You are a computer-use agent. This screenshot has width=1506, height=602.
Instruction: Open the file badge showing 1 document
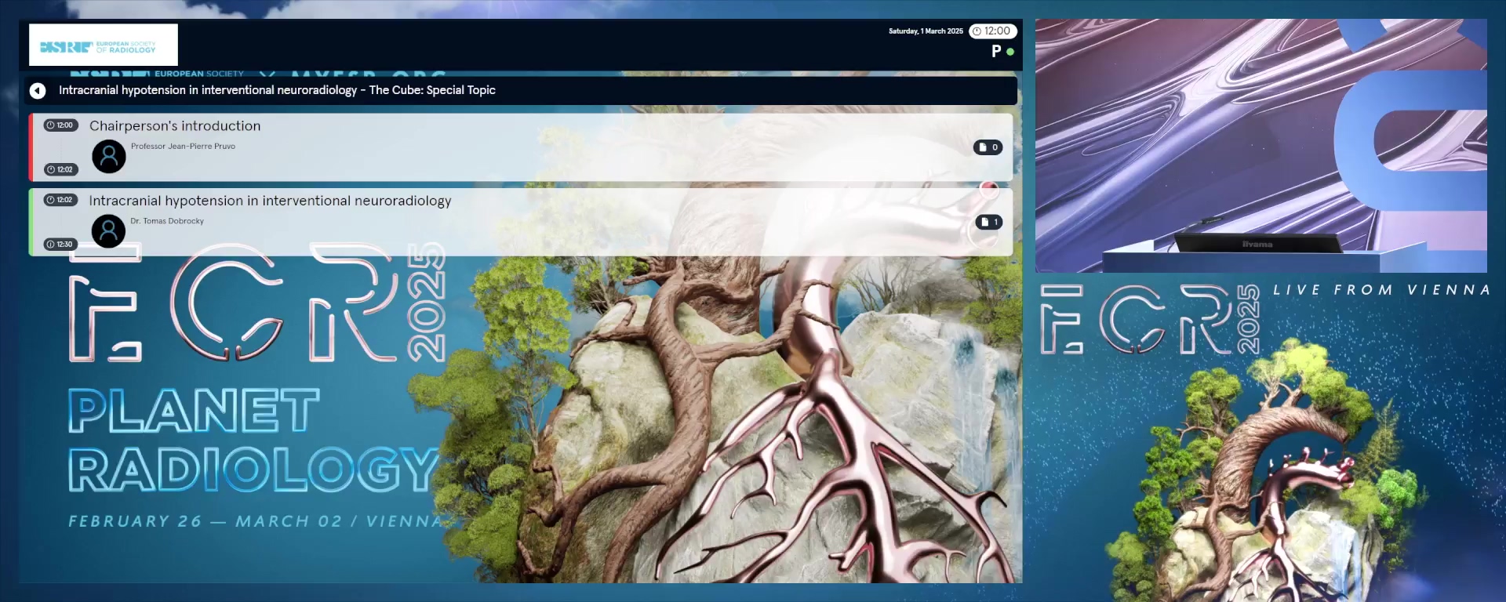(988, 223)
